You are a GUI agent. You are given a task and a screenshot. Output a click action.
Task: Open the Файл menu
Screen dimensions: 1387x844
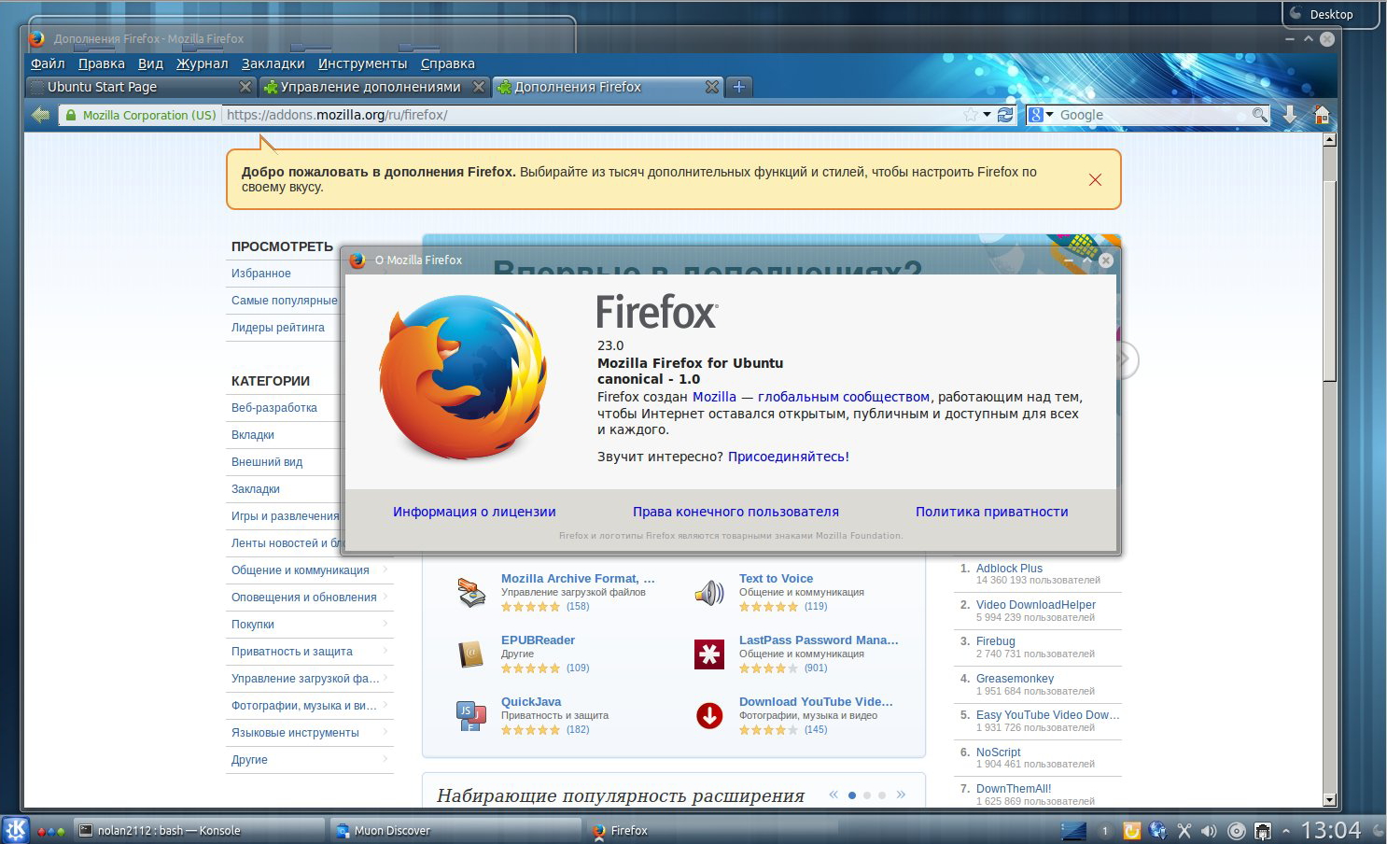(48, 63)
